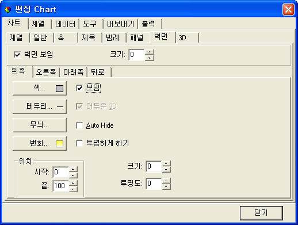
Task: Decrease the 끝 value with down arrow
Action: pyautogui.click(x=73, y=189)
